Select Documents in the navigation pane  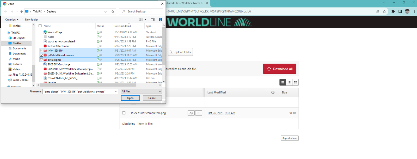19,48
